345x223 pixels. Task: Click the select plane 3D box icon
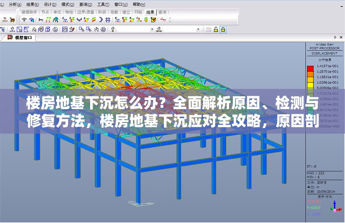(x=41, y=29)
